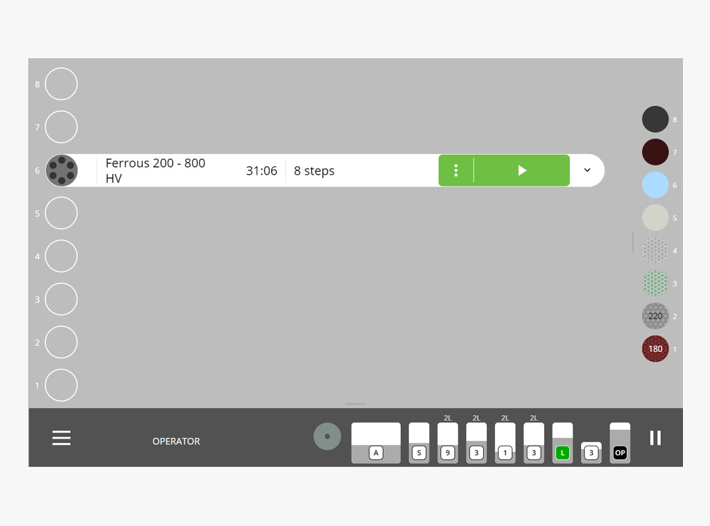Select the black surface number 8

(655, 119)
